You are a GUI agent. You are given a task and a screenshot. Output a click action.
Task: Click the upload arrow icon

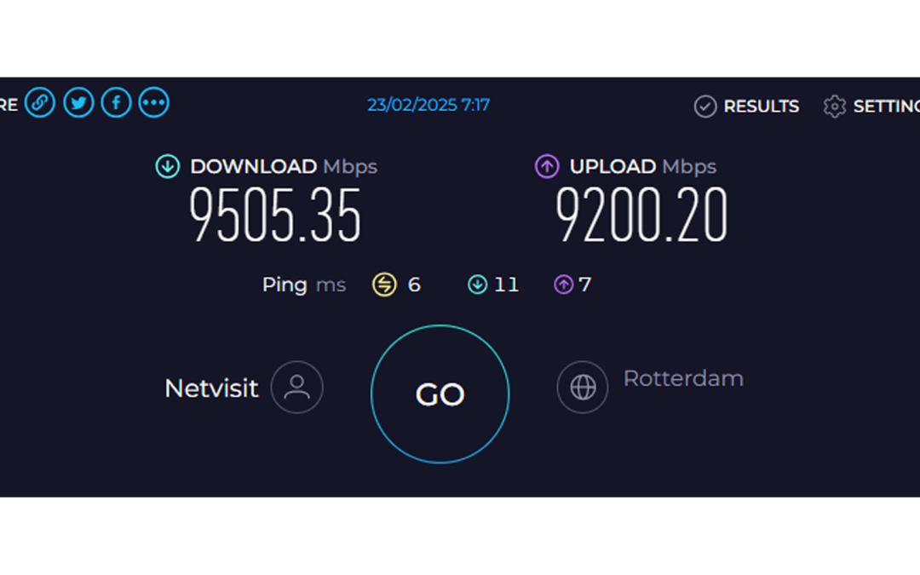click(547, 166)
